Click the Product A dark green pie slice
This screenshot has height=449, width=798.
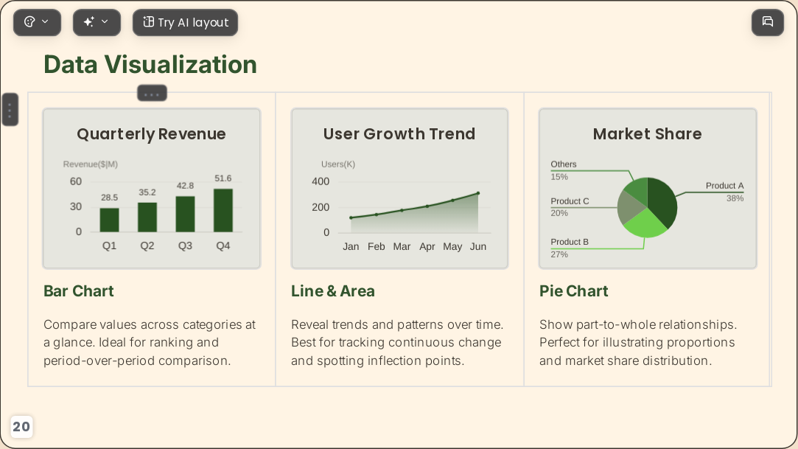click(x=663, y=200)
